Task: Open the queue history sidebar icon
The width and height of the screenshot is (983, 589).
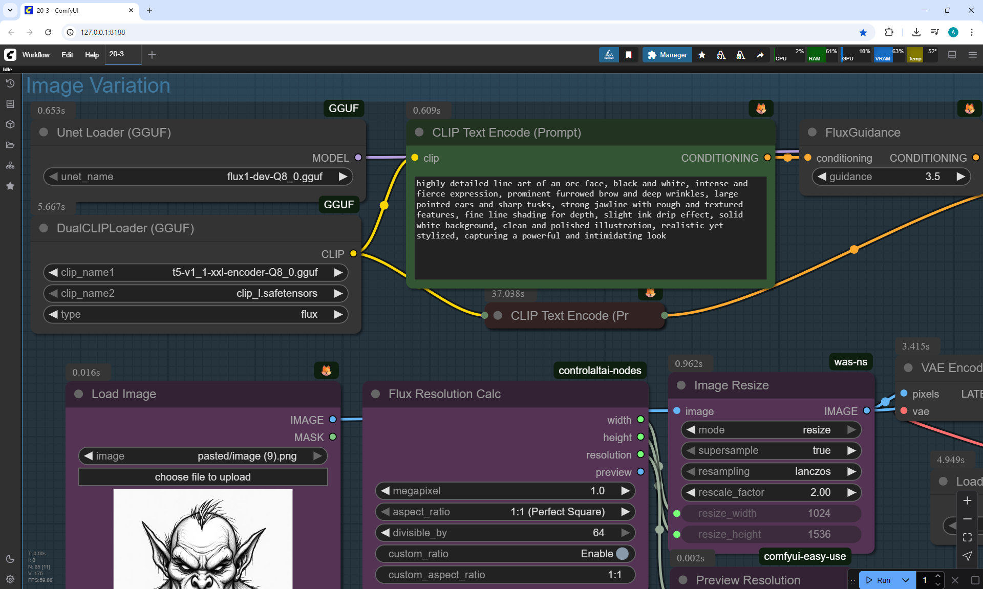Action: tap(10, 83)
